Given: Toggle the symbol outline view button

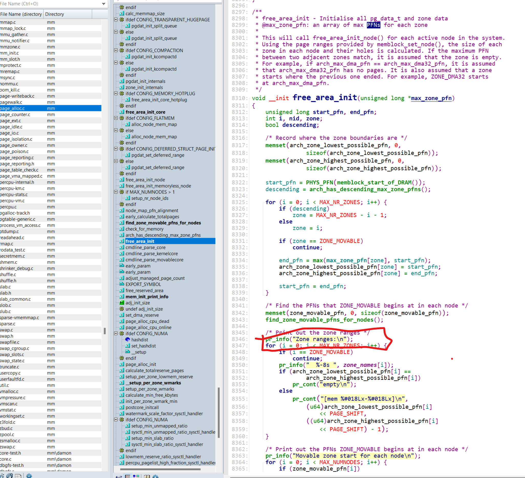Looking at the screenshot, I should pyautogui.click(x=128, y=476).
